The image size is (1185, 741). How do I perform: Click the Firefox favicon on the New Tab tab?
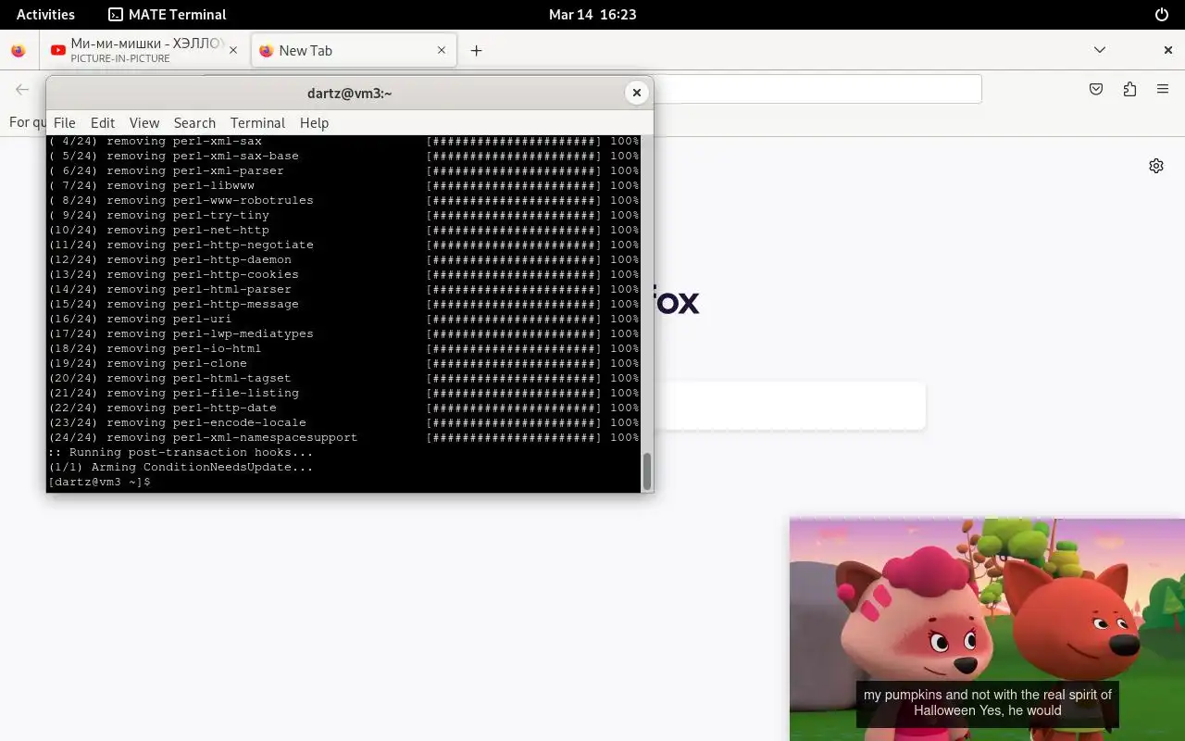267,51
